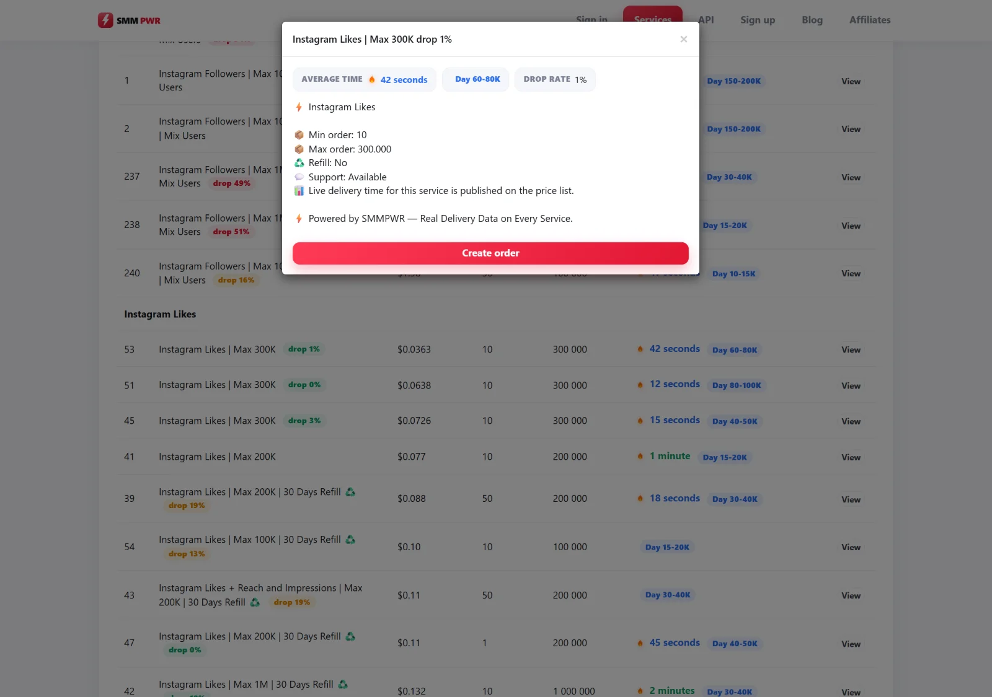Click the fire icon beside 42 seconds in row 53

tap(640, 349)
